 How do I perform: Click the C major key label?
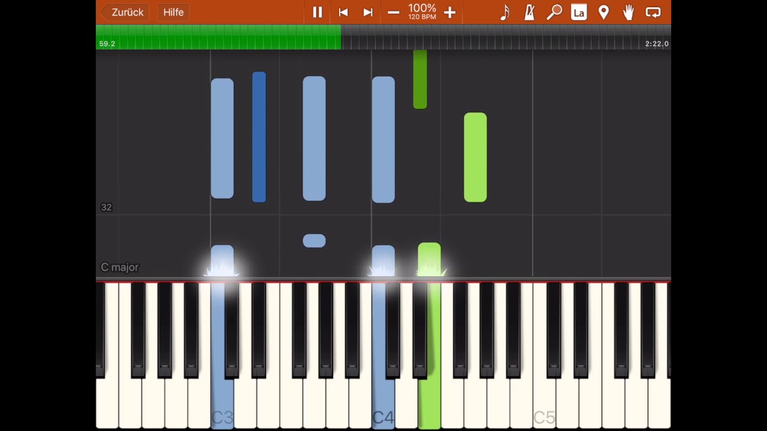point(120,267)
